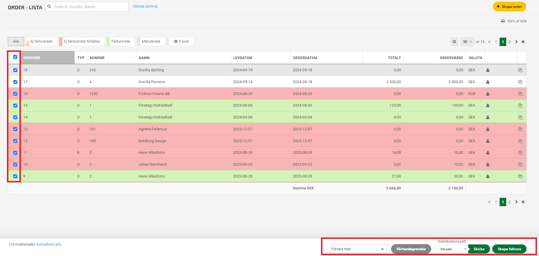Uncheck order 15 checkbox

pyautogui.click(x=15, y=105)
